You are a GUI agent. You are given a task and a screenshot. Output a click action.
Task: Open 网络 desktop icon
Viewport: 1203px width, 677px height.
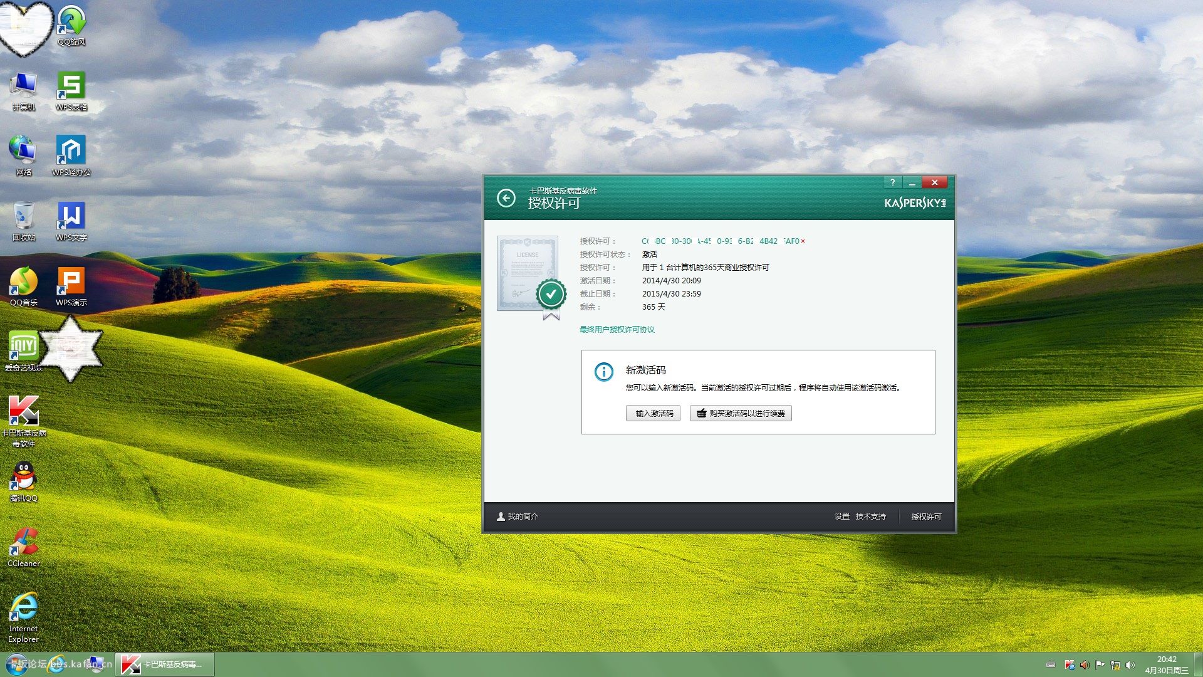click(x=24, y=155)
